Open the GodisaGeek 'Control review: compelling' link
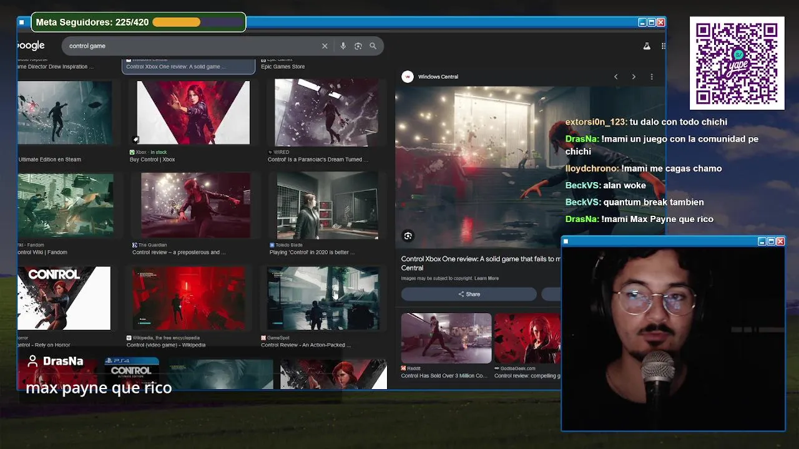Viewport: 799px width, 449px height. (x=527, y=376)
